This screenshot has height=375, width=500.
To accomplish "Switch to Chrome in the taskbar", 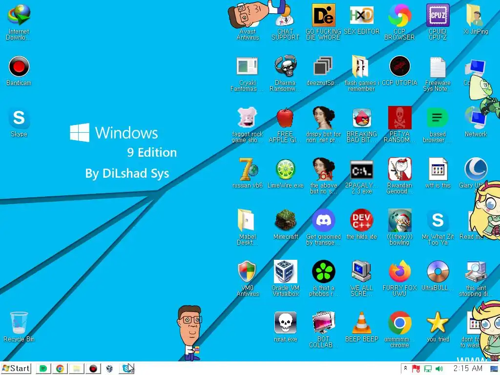I will (60, 369).
